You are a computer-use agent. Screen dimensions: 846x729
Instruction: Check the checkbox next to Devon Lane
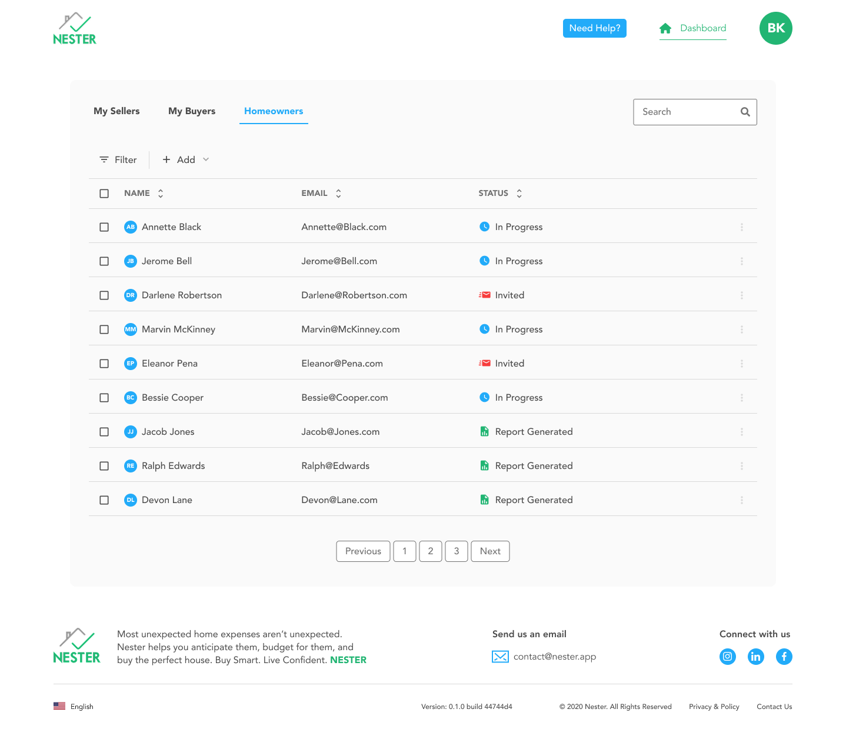pyautogui.click(x=104, y=500)
